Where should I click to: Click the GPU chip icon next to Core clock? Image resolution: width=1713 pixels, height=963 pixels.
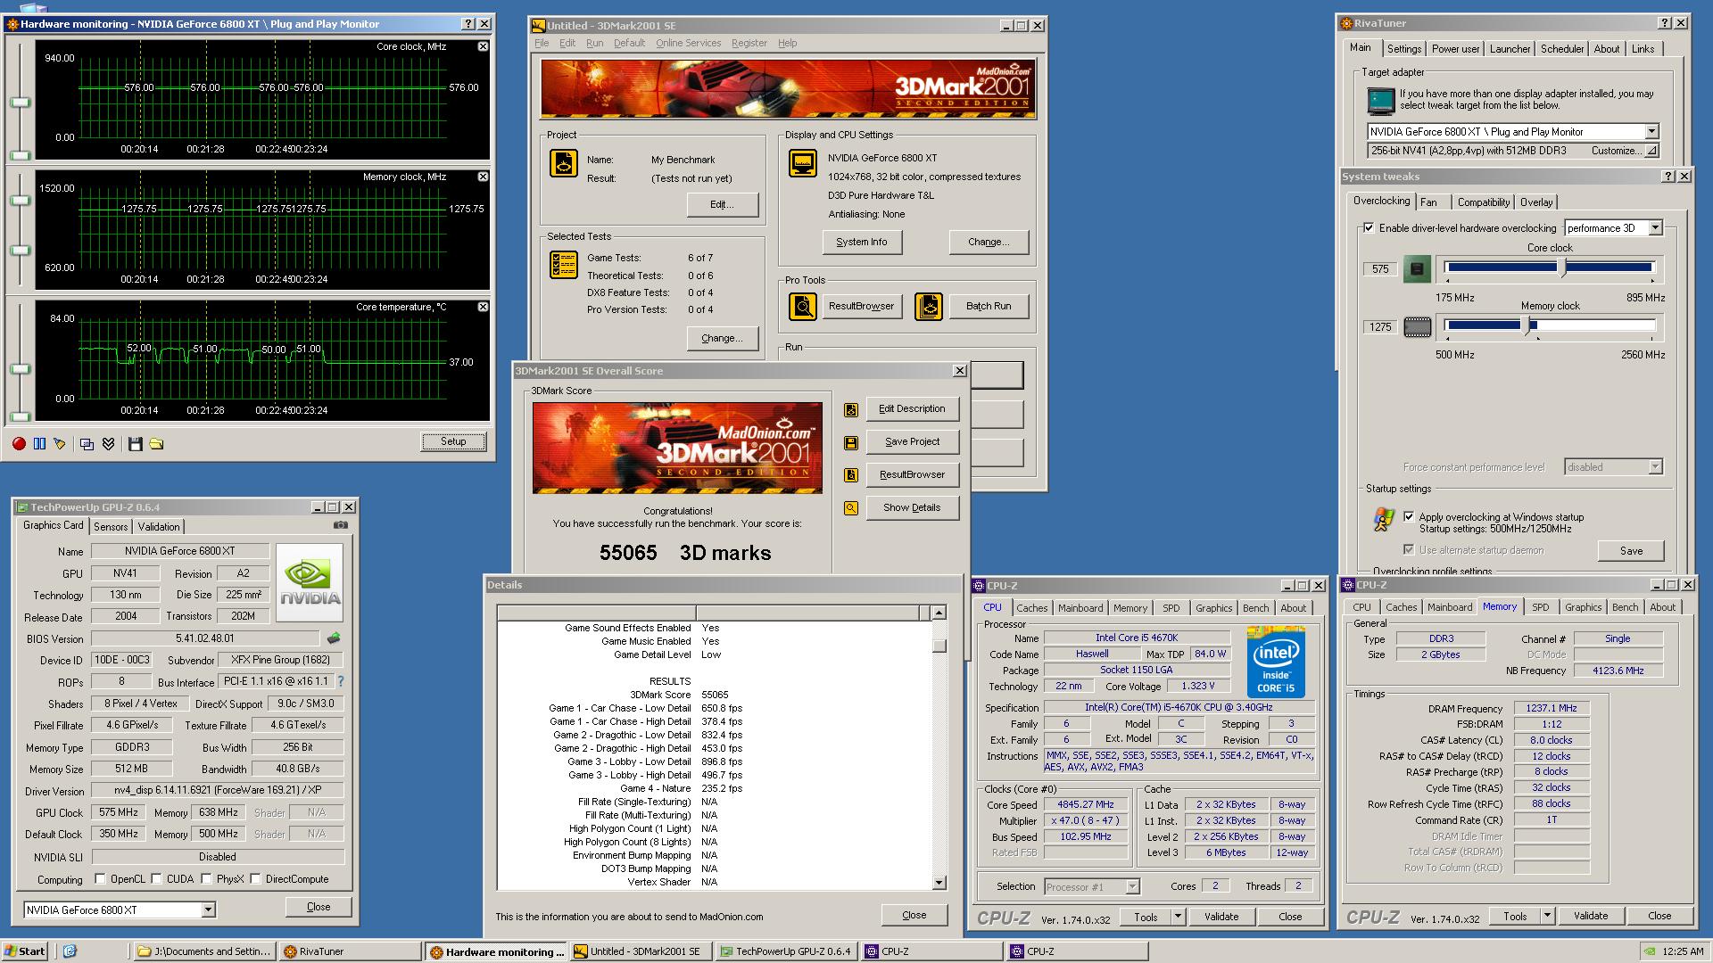(1417, 268)
